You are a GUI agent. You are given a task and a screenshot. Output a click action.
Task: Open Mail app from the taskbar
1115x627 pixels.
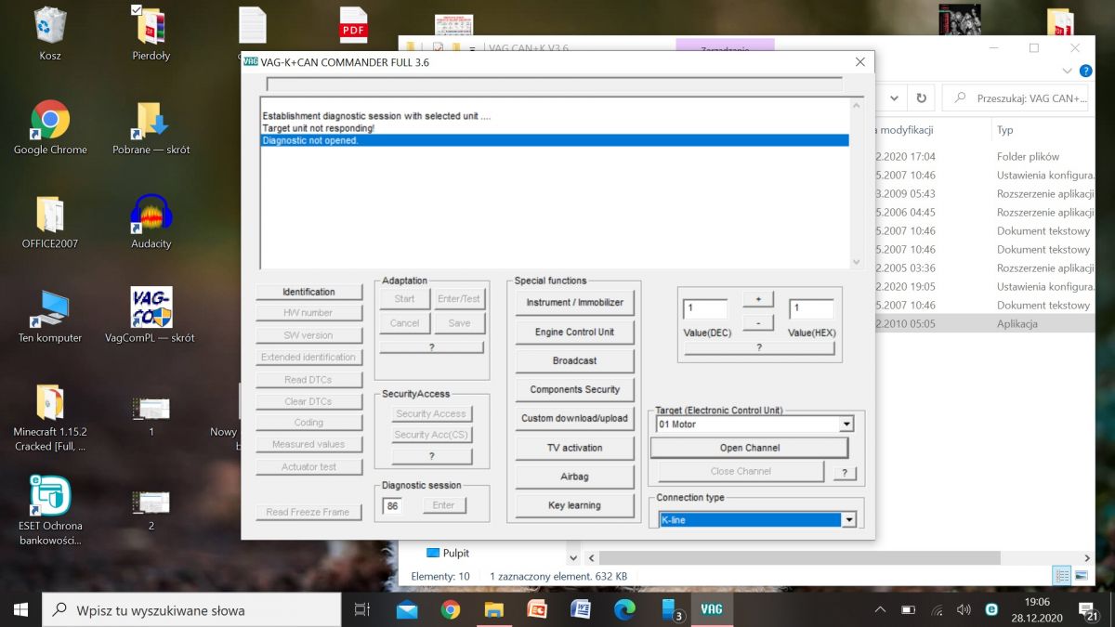pyautogui.click(x=407, y=609)
